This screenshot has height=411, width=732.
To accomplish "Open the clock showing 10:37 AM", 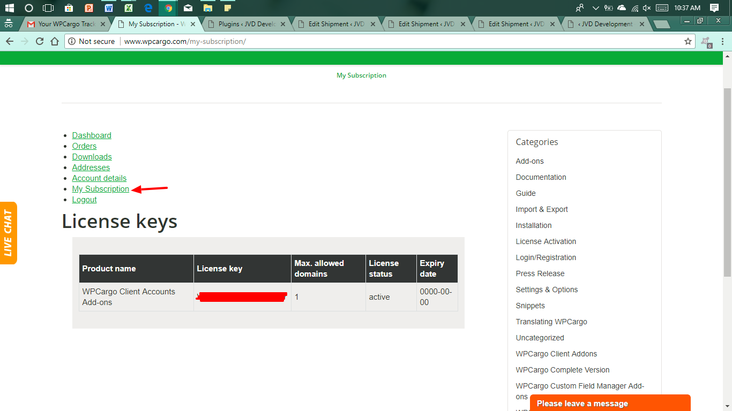I will [688, 8].
